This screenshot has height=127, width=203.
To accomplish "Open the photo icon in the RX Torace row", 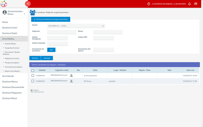I will (x=71, y=81).
